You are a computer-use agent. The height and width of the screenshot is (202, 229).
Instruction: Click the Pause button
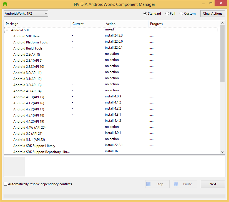185,184
